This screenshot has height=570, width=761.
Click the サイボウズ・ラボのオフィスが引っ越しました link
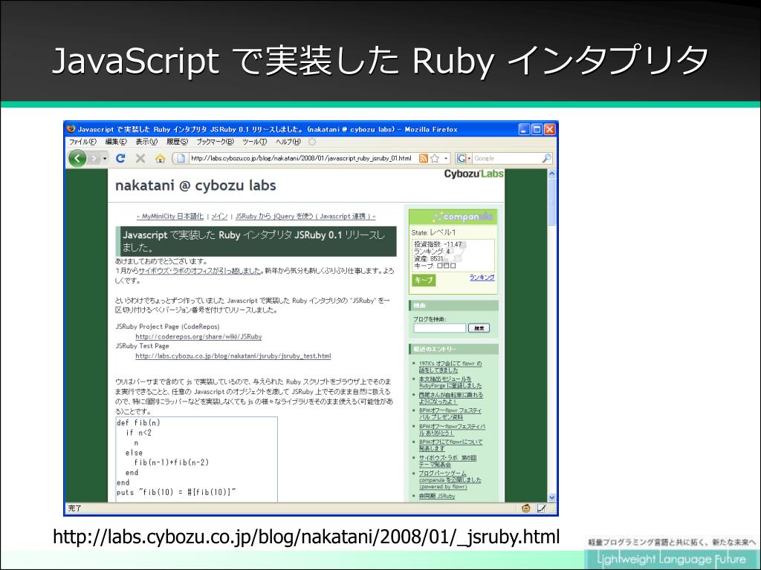pyautogui.click(x=201, y=271)
